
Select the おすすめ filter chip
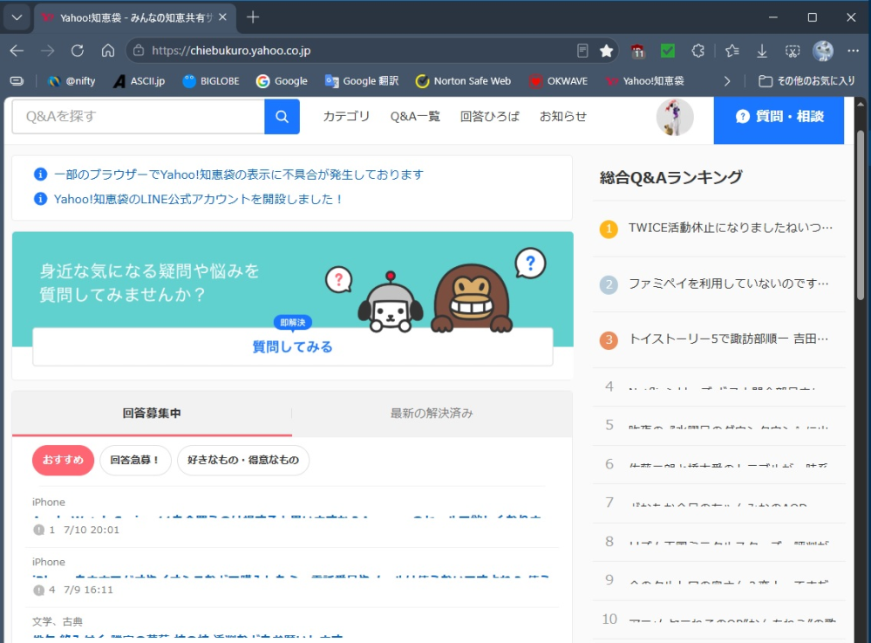click(x=63, y=460)
